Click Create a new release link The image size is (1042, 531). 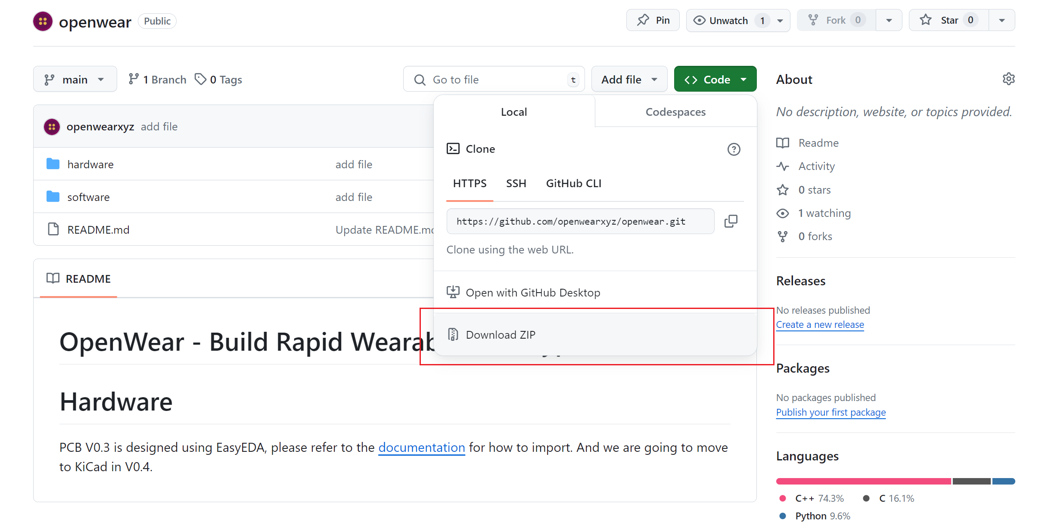click(820, 324)
